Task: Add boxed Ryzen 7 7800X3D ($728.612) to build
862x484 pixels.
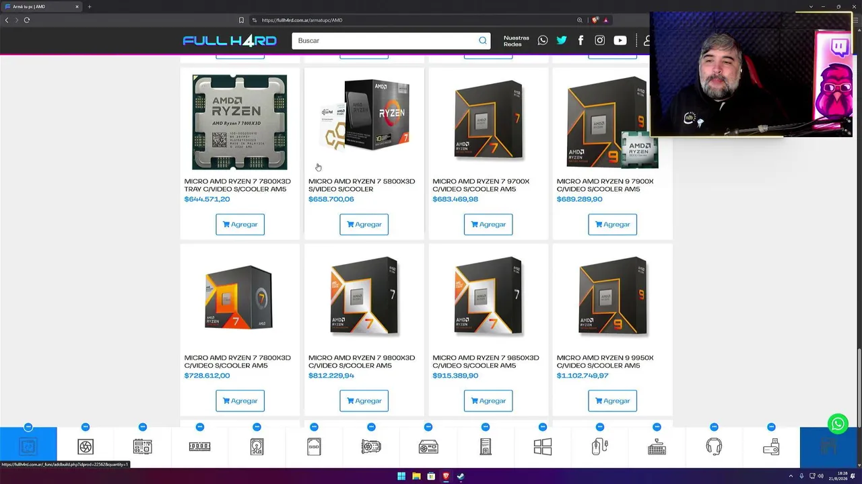Action: 240,401
